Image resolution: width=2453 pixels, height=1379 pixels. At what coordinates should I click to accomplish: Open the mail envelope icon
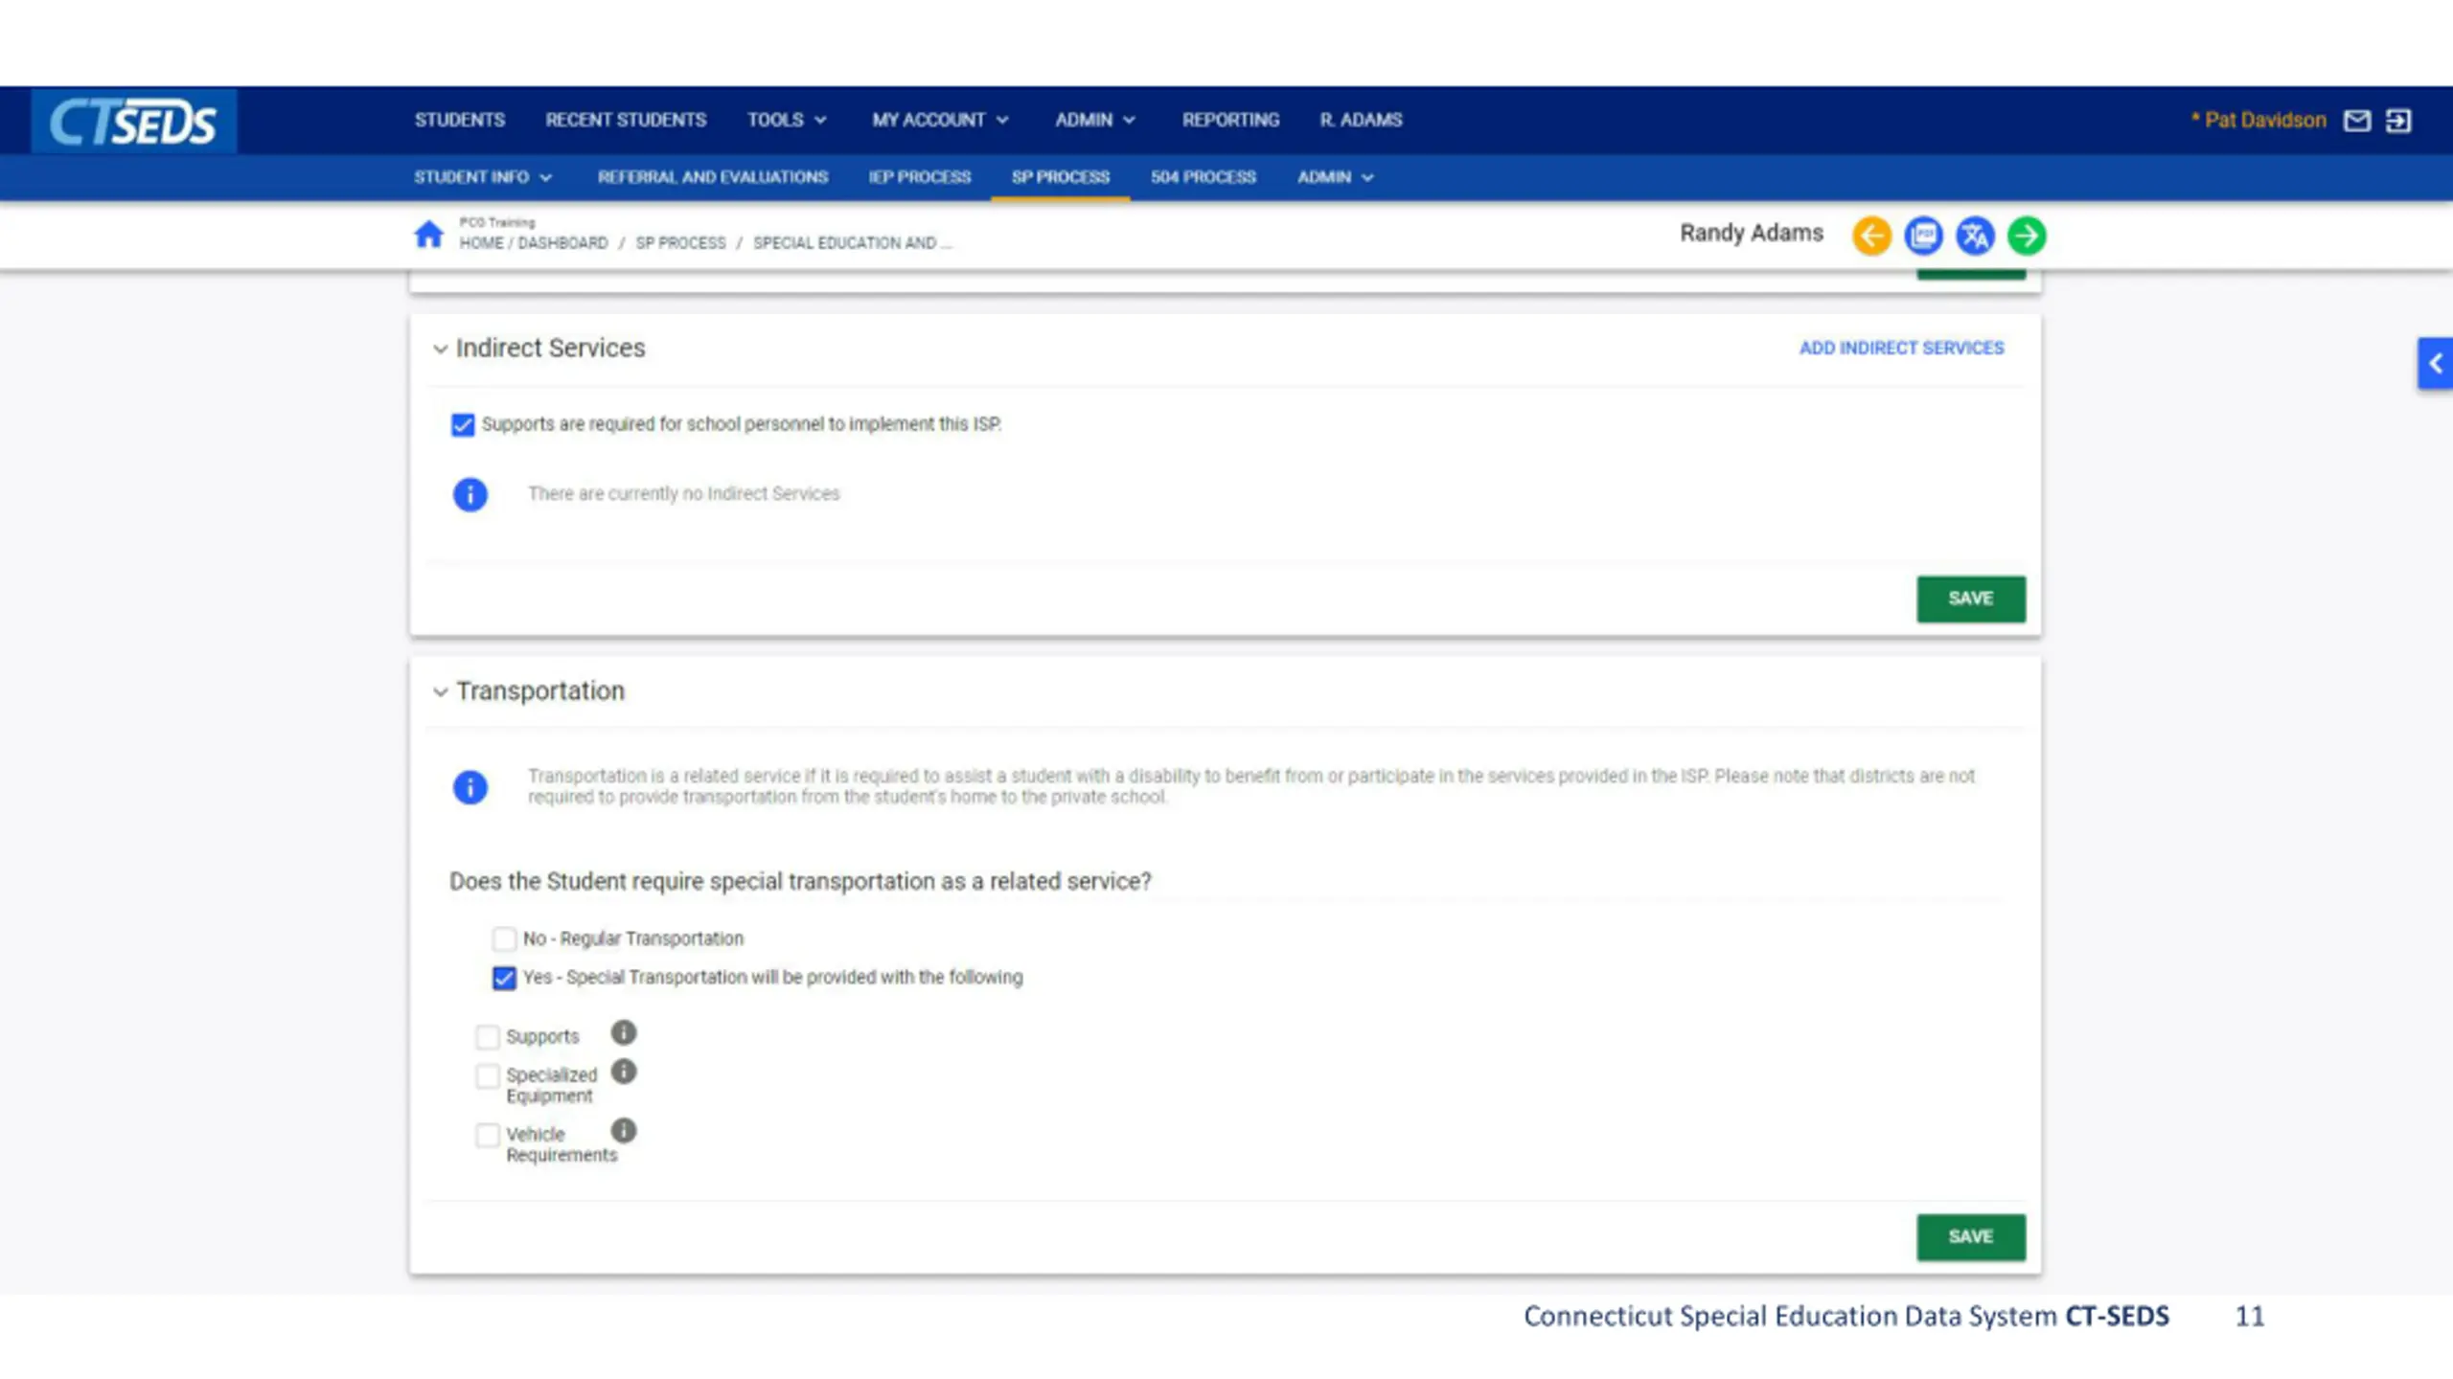click(2356, 121)
